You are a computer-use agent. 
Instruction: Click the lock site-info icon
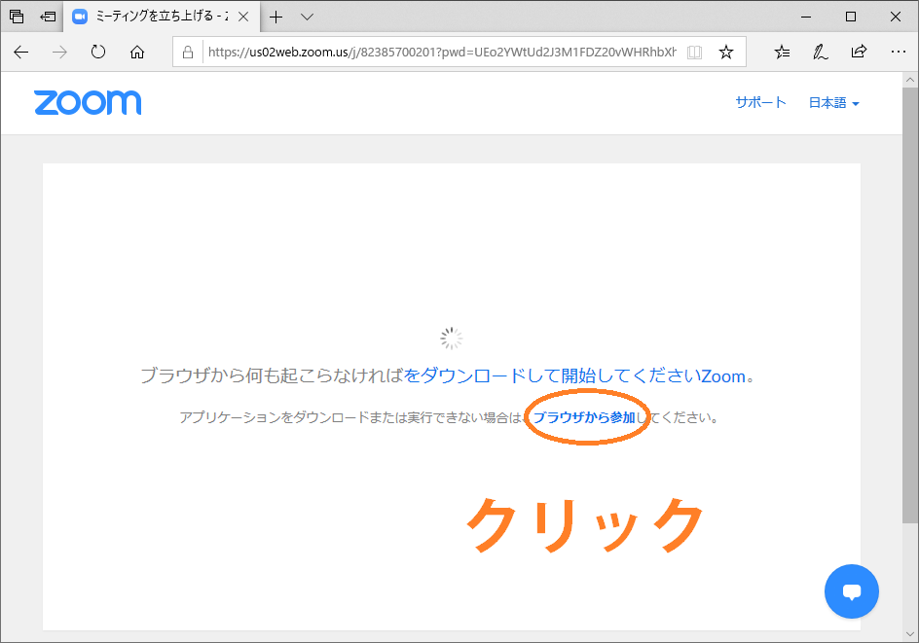click(x=188, y=53)
